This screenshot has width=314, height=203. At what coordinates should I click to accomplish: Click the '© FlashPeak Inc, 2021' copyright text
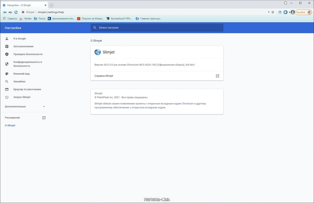[107, 97]
